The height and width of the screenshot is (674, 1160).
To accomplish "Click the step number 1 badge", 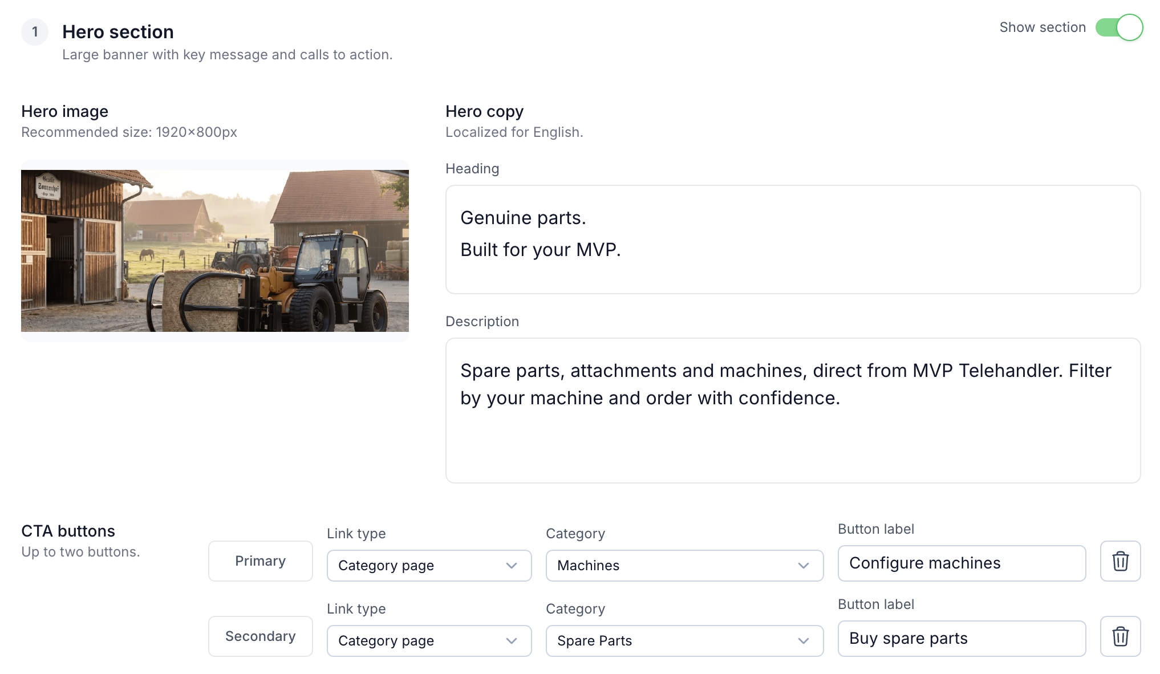I will (x=35, y=31).
